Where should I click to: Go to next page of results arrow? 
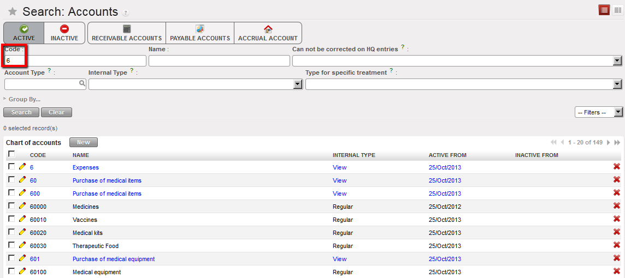(609, 142)
